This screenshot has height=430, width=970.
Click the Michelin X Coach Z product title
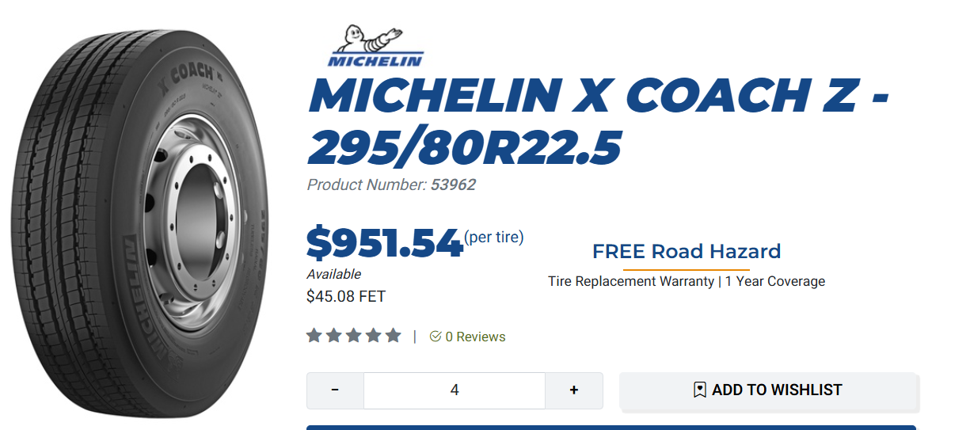click(598, 120)
